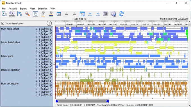Viewport: 191px width, 107px height.
Task: Uncheck the Show description checkbox
Action: [3, 23]
